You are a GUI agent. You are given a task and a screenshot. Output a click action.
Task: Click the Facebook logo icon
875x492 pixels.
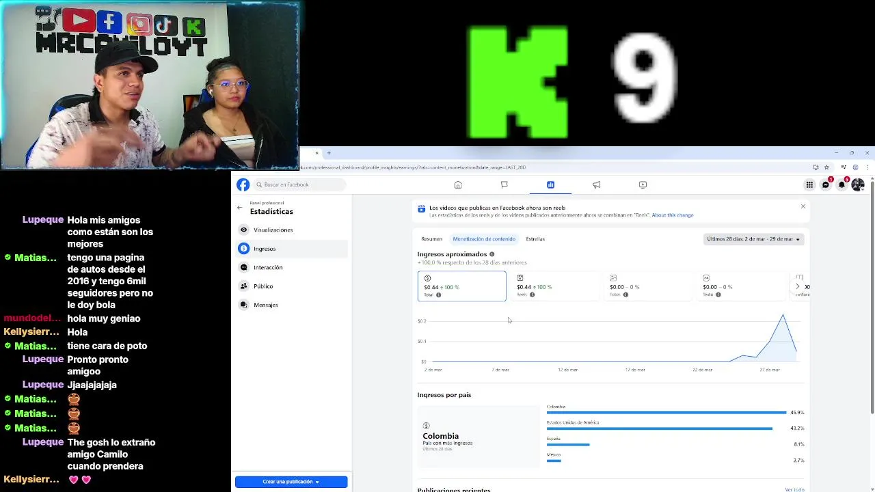coord(243,184)
